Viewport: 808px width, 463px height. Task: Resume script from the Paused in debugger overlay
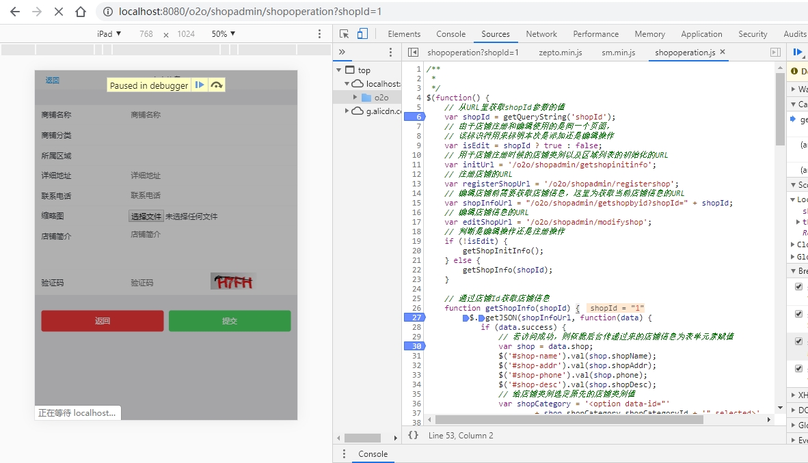(x=200, y=85)
